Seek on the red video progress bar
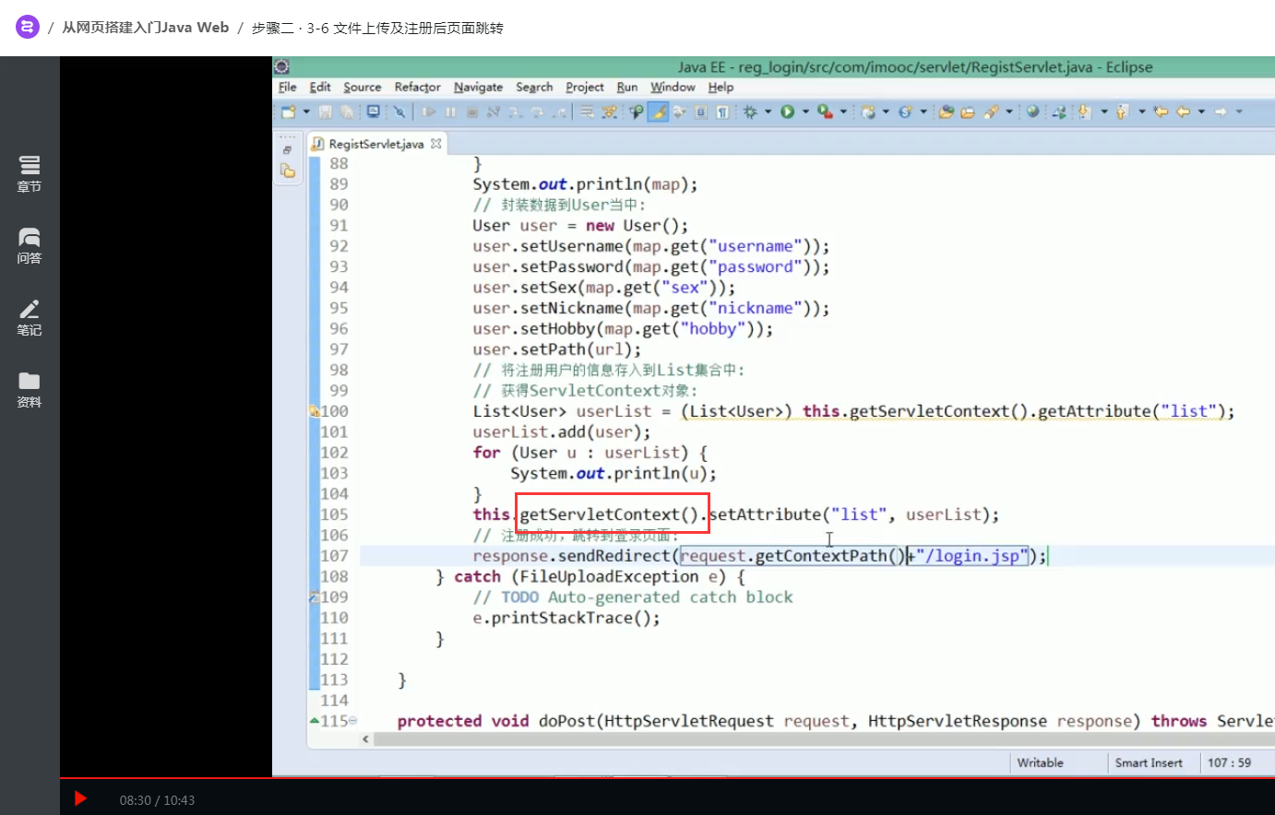Screen dimensions: 1275x815 [x=667, y=778]
